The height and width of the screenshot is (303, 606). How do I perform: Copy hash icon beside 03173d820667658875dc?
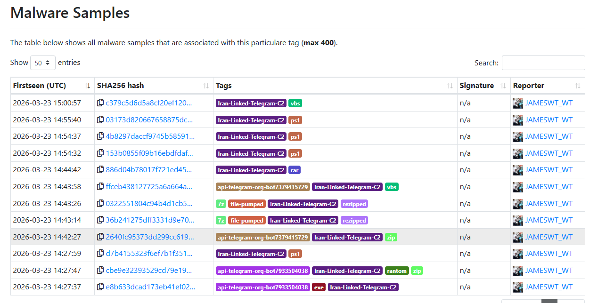tap(100, 120)
